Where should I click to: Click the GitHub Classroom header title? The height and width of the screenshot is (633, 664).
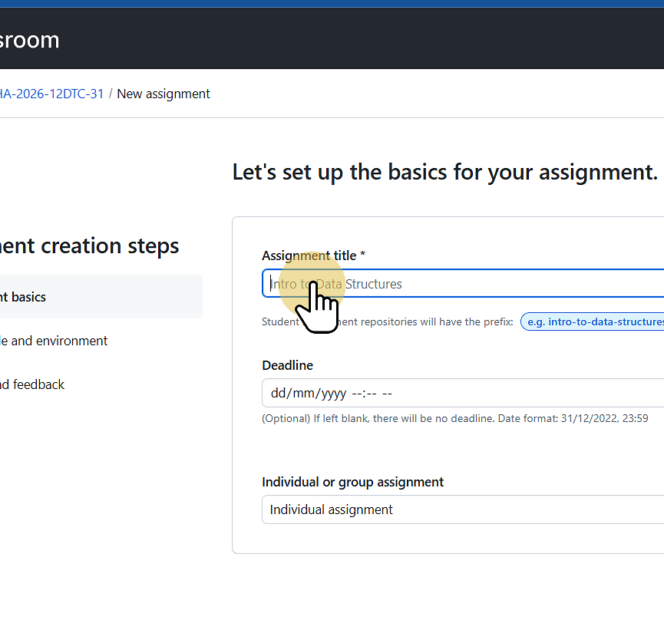pos(29,39)
